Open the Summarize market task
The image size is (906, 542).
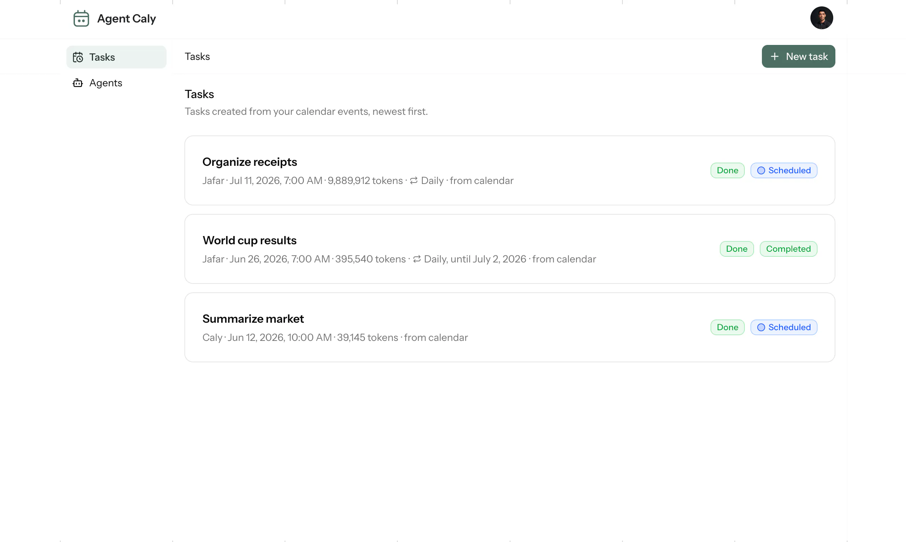coord(510,327)
